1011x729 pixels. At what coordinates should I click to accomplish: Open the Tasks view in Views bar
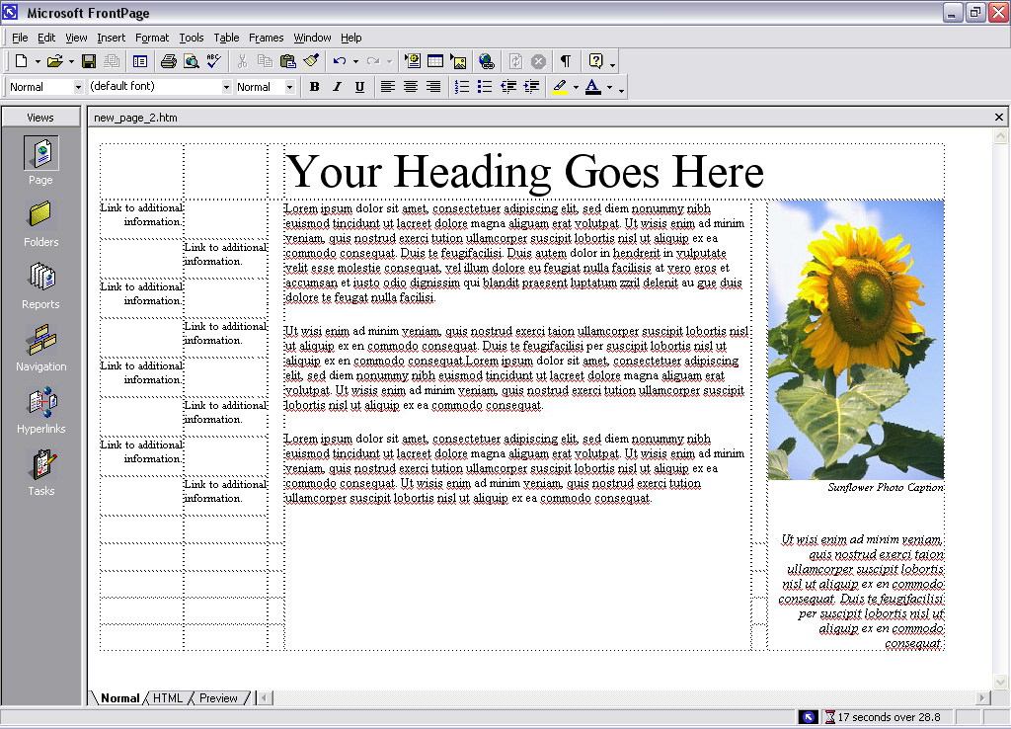40,472
